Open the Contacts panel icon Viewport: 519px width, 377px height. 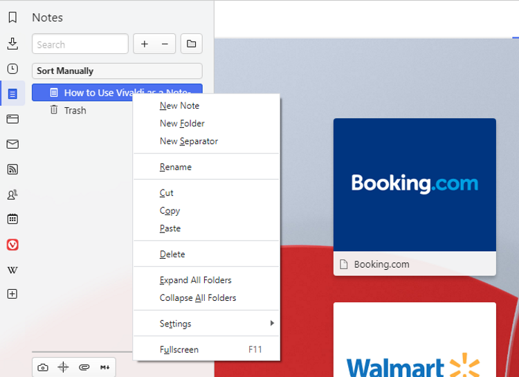pos(12,194)
